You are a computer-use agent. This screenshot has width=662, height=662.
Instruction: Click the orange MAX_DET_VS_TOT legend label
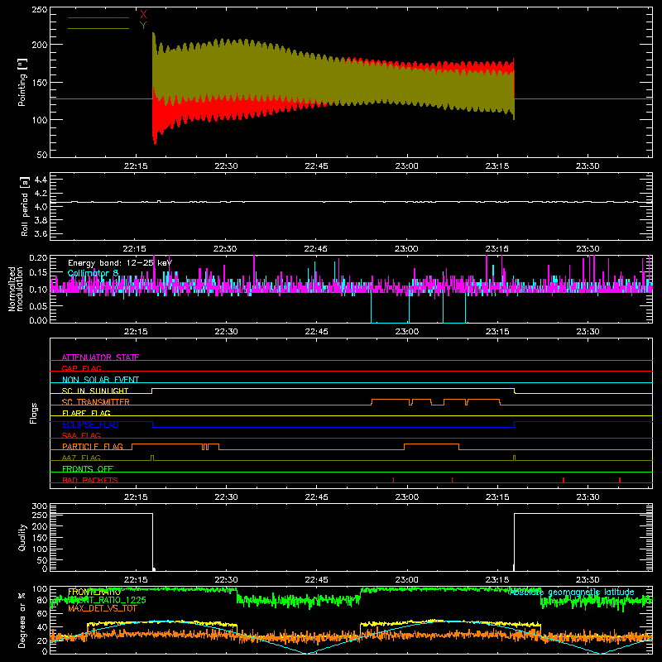coord(103,608)
